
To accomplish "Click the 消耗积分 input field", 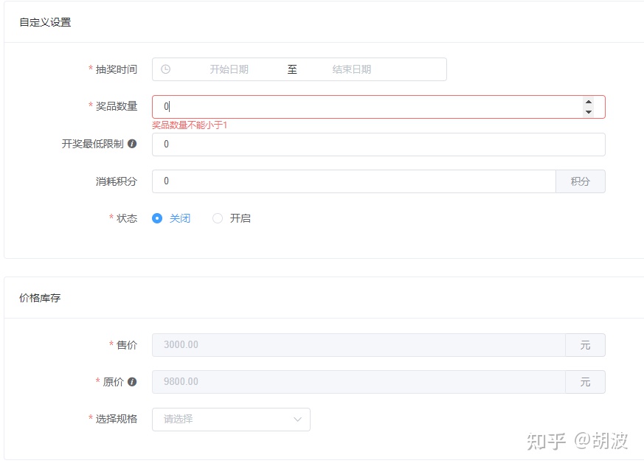I will (354, 181).
